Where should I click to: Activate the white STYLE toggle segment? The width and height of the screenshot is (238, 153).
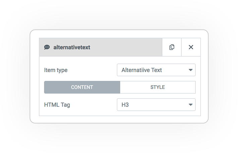pyautogui.click(x=158, y=87)
